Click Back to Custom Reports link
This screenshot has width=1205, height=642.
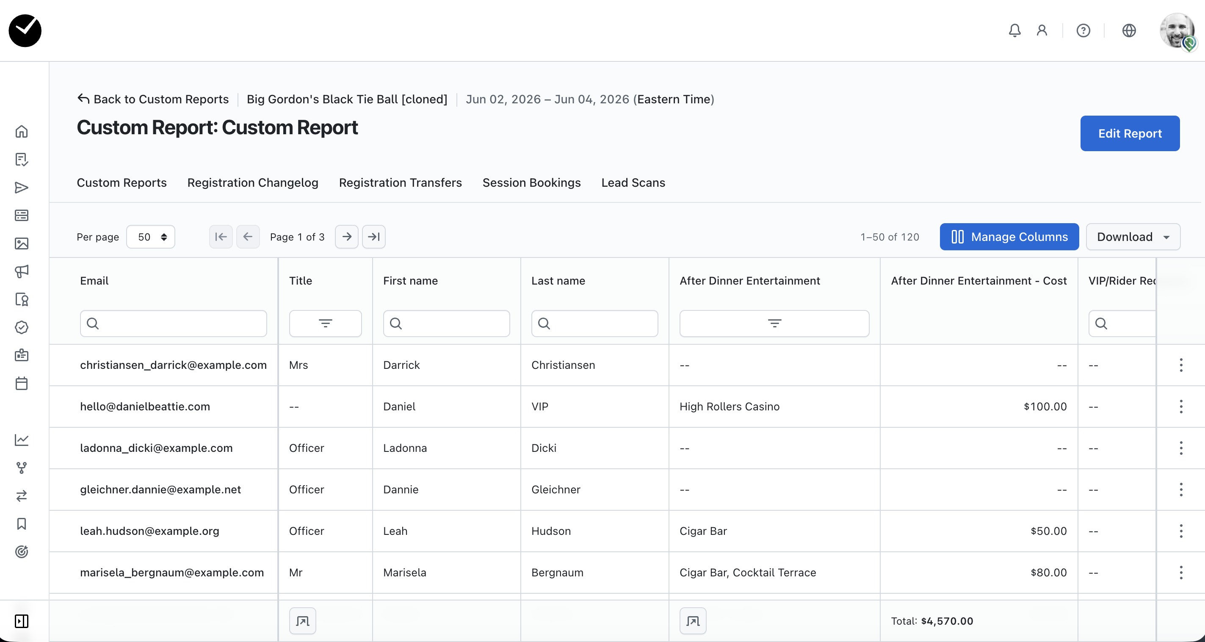pos(153,99)
